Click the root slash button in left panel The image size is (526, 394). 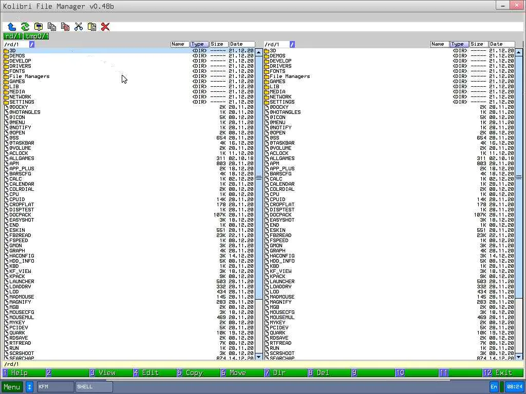coord(31,44)
